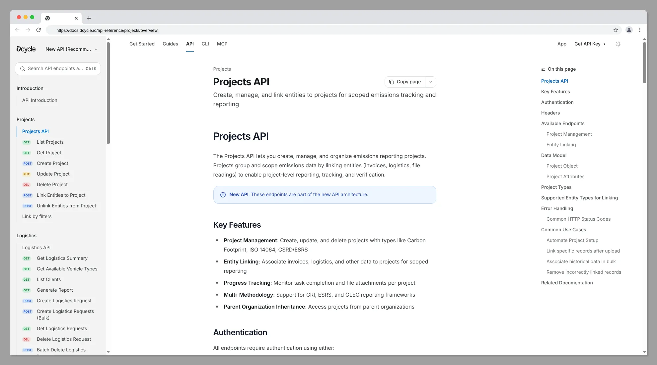This screenshot has height=365, width=657.
Task: Open the Get API Key link
Action: click(x=590, y=44)
